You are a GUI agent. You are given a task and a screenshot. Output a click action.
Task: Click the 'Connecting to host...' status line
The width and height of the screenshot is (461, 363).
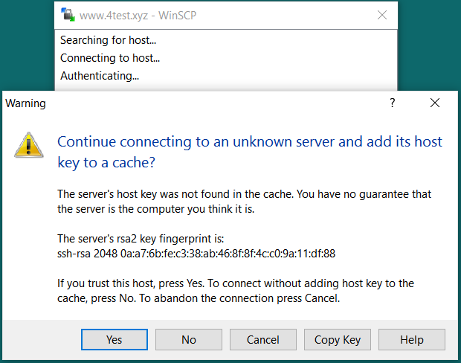[x=110, y=58]
